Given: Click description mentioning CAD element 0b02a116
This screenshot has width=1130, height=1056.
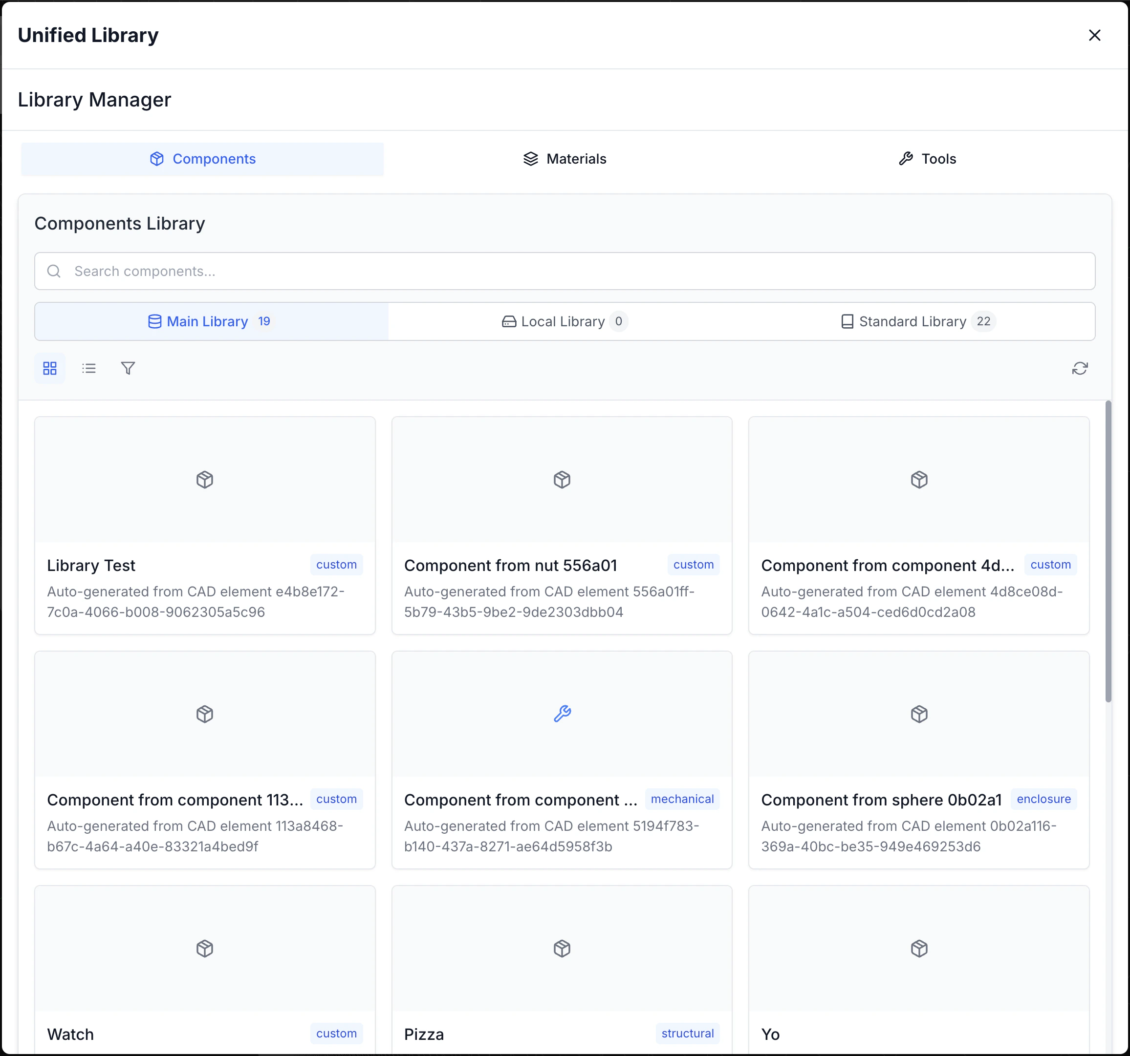Looking at the screenshot, I should 909,837.
